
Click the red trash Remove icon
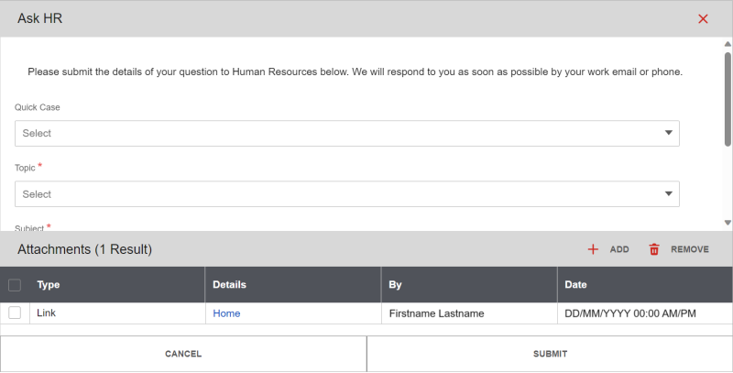tap(654, 249)
